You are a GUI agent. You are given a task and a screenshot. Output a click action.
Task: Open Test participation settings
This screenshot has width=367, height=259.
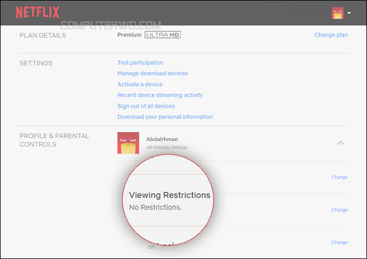click(140, 62)
